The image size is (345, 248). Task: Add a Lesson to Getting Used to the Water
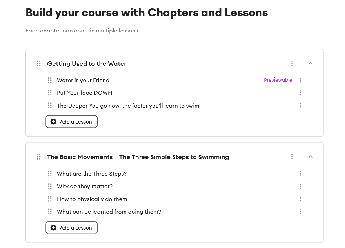click(71, 122)
